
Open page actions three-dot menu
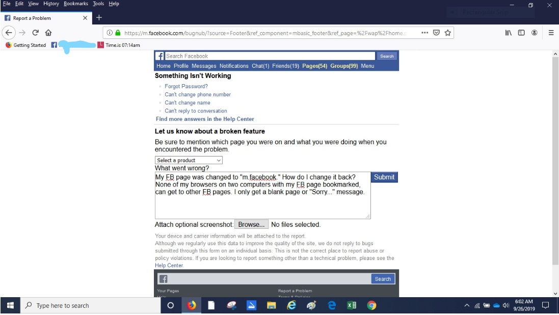point(424,33)
